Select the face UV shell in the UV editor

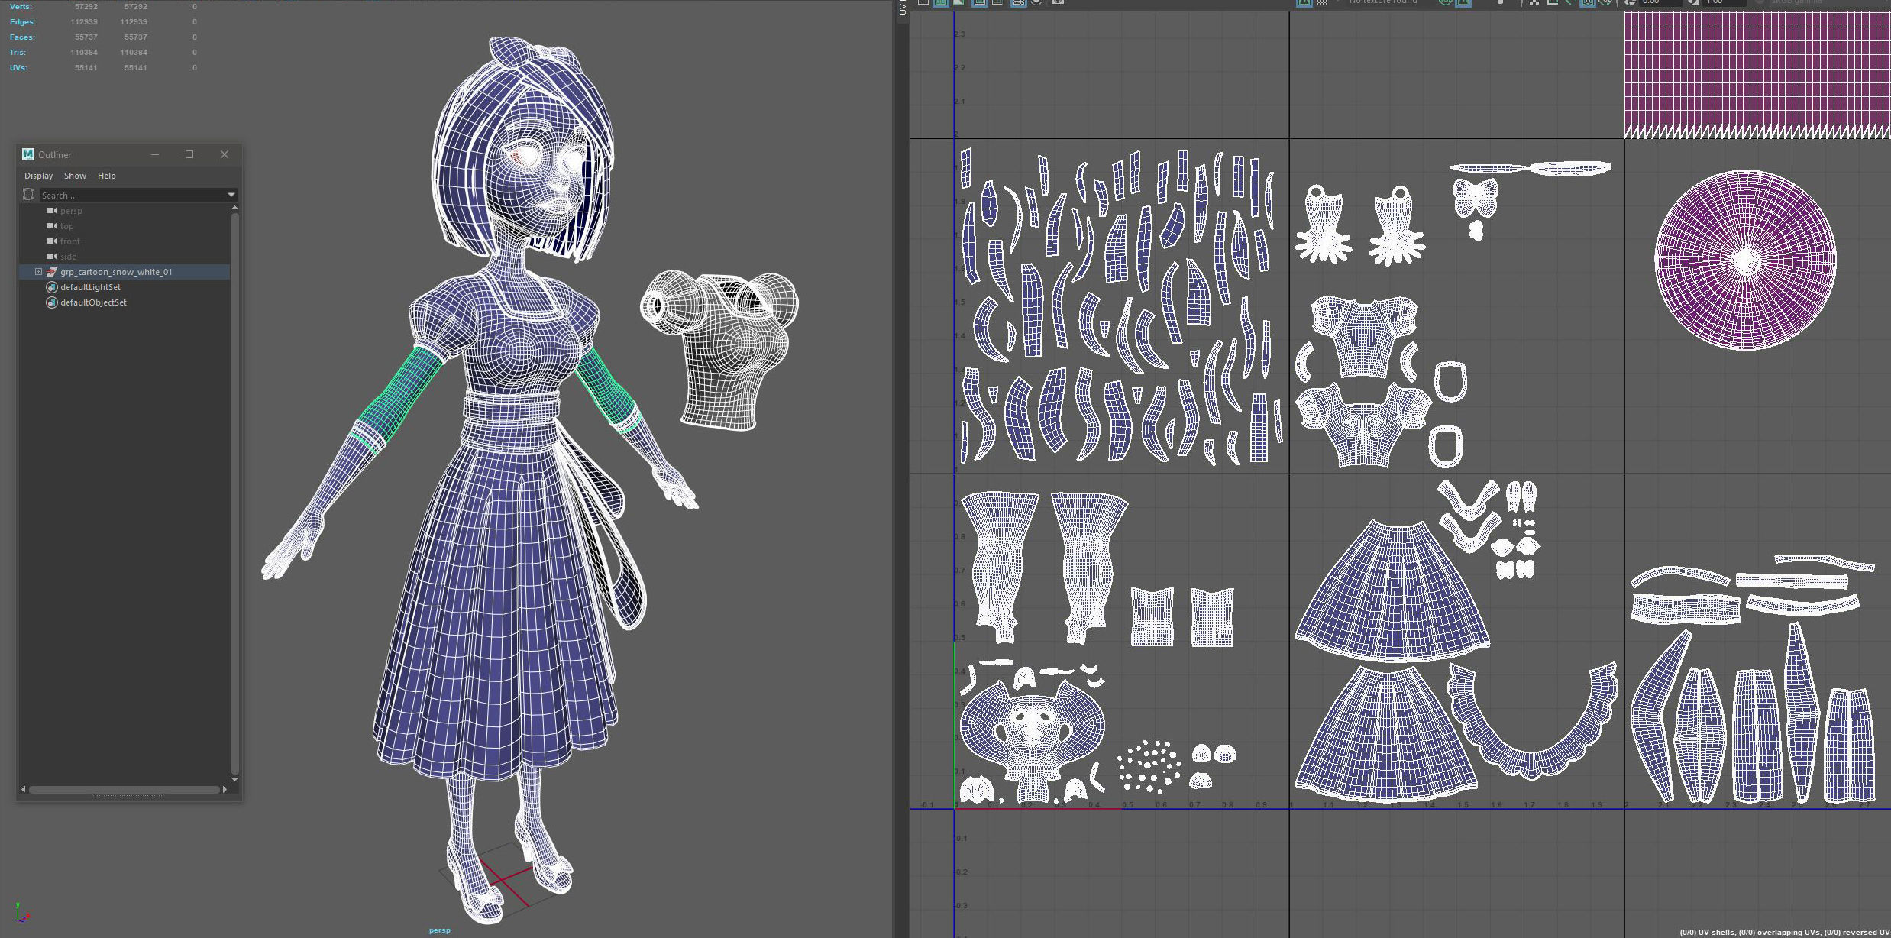point(1032,739)
